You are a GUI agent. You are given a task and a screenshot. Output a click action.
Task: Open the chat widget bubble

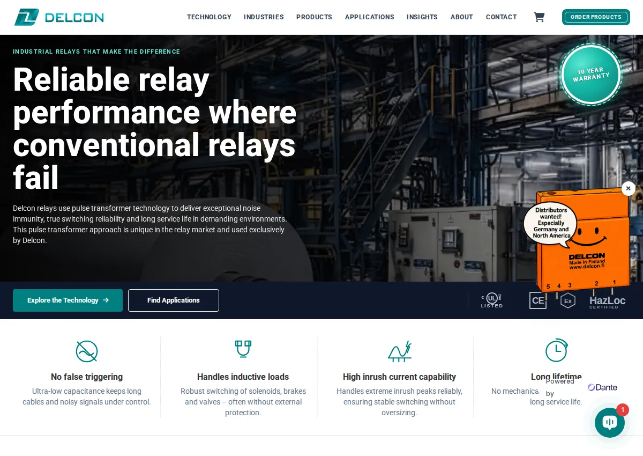pos(610,422)
